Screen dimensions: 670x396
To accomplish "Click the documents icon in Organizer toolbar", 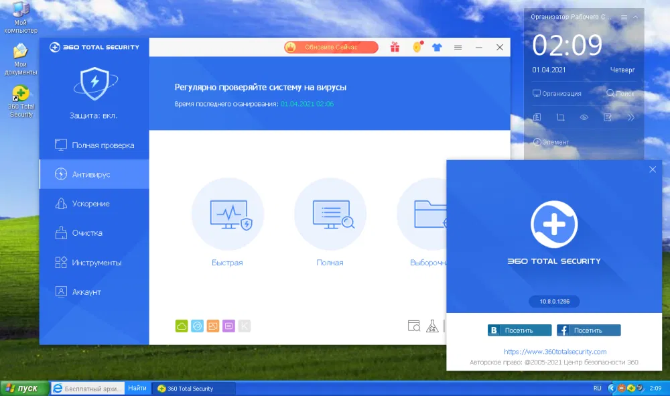I will click(537, 117).
